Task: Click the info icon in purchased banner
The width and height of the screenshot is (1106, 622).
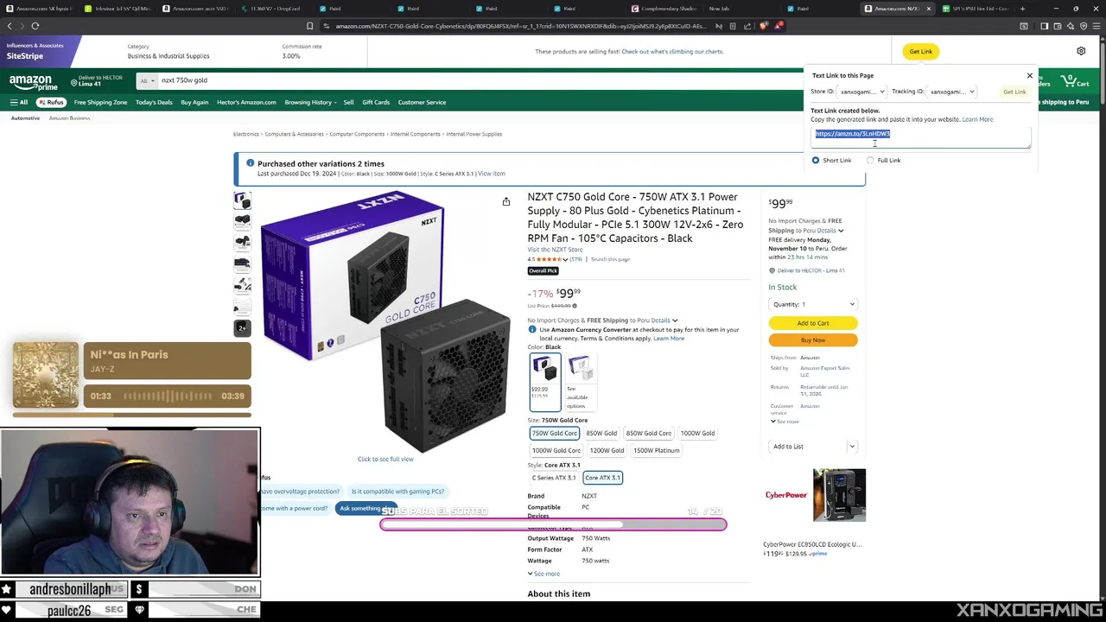Action: (250, 163)
